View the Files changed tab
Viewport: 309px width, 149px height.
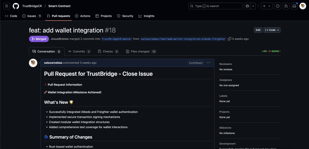(x=141, y=51)
